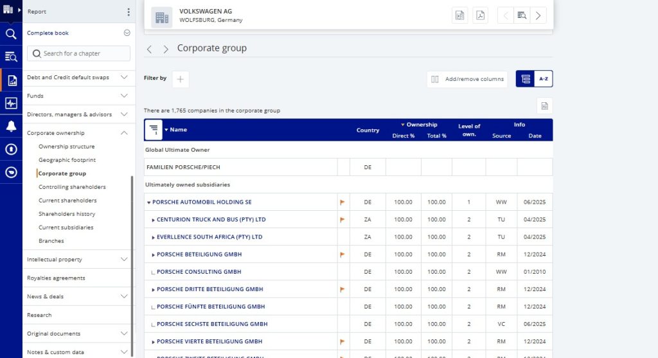
Task: Click flag on Porsche Vierte Beteiligung row
Action: (342, 342)
